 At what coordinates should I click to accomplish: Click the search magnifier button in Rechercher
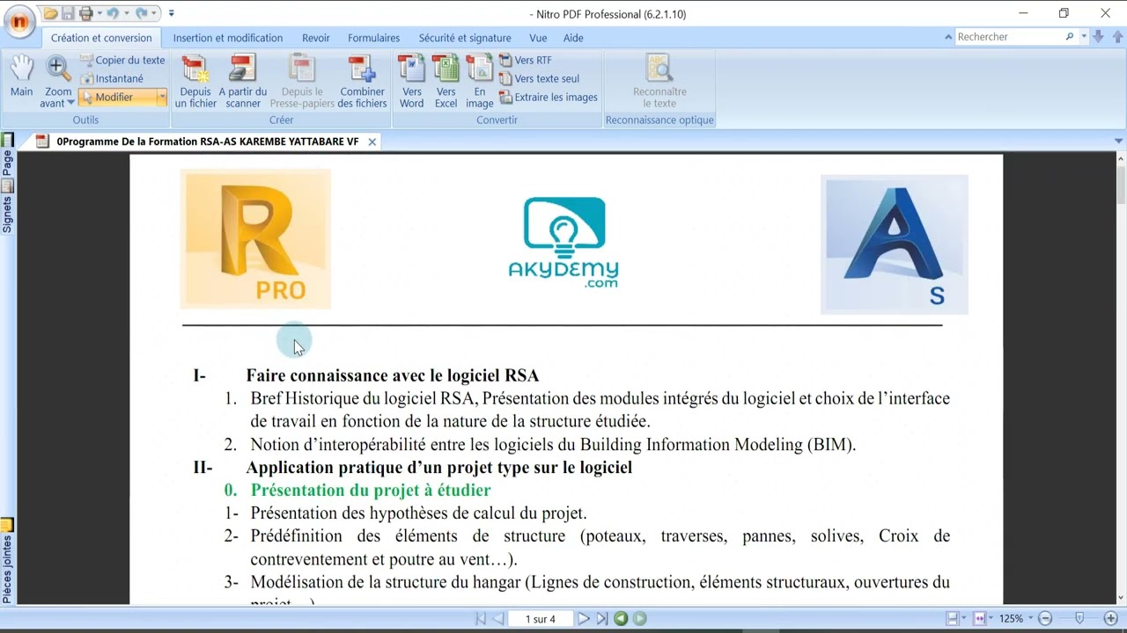coord(1070,37)
